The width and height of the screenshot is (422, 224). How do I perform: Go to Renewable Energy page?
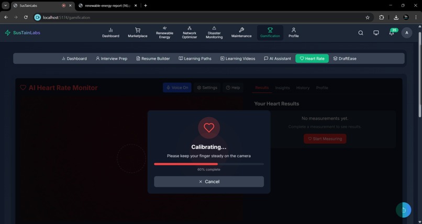(x=164, y=33)
